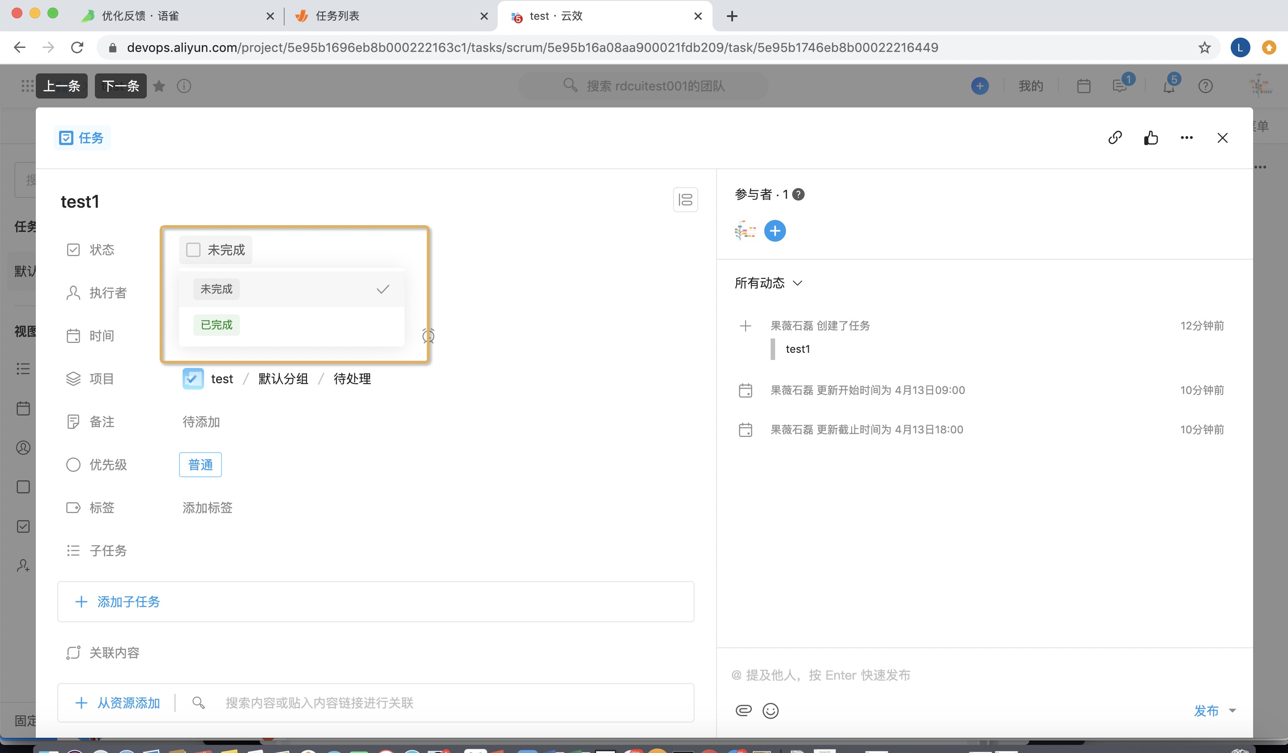The height and width of the screenshot is (753, 1288).
Task: Click the test project name link
Action: (x=222, y=379)
